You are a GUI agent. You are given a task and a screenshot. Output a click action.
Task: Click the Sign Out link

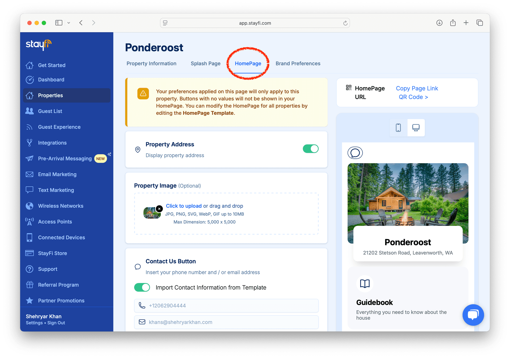56,323
